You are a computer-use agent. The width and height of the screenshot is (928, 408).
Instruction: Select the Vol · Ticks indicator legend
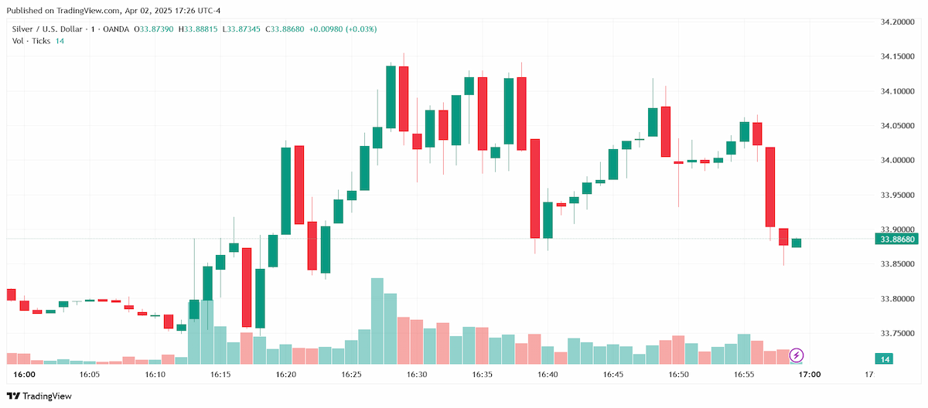[38, 40]
